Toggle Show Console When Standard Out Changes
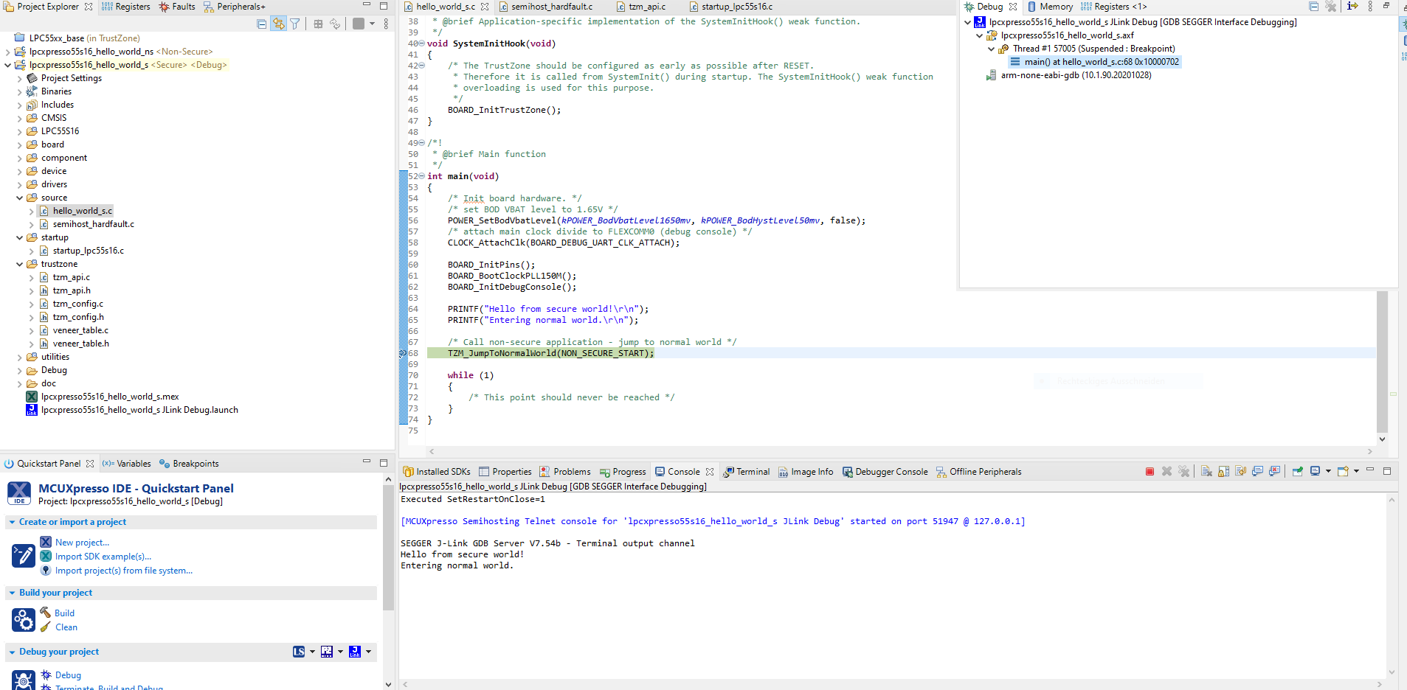Screen dimensions: 1407x690 [1257, 471]
